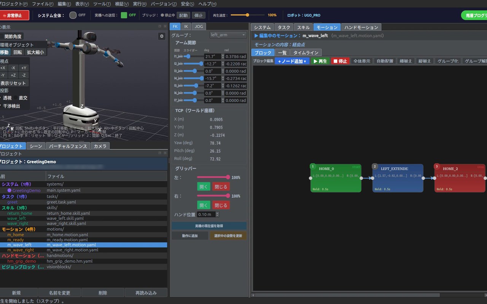The width and height of the screenshot is (487, 304).
Task: Click the 名前を変更 button
Action: (x=59, y=293)
